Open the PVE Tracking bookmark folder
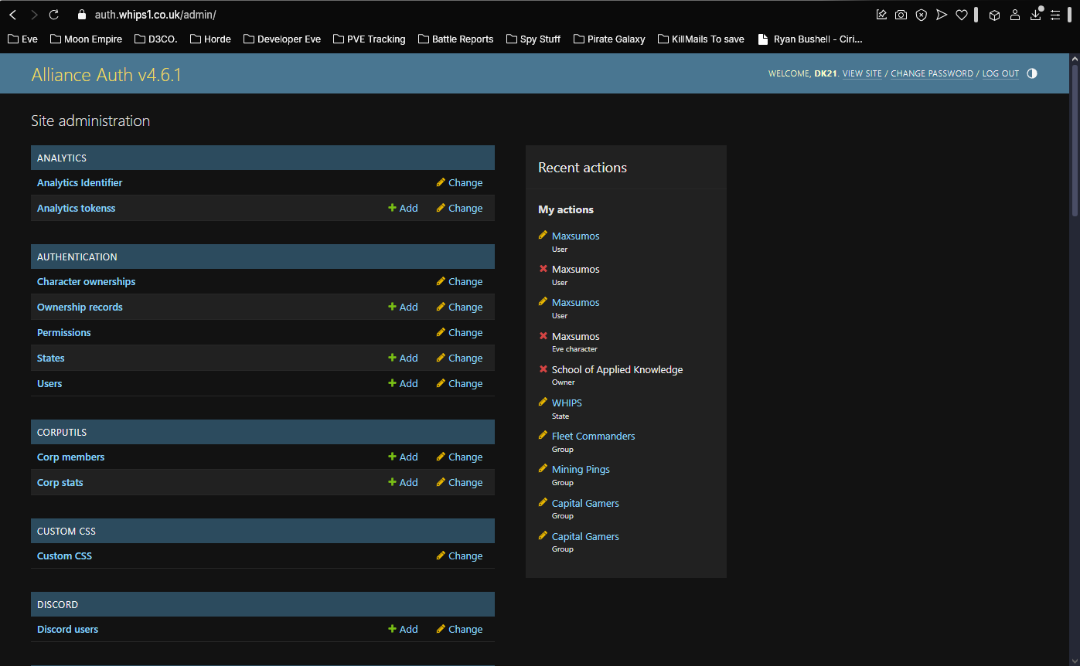This screenshot has width=1080, height=666. coord(369,39)
